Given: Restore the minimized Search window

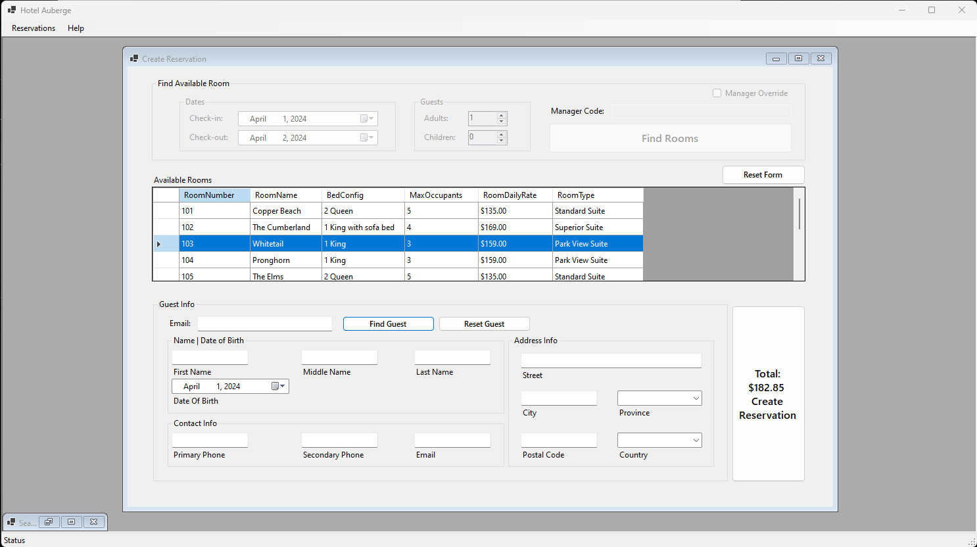Looking at the screenshot, I should click(49, 522).
